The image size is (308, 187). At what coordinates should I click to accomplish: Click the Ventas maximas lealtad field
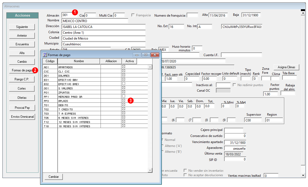pyautogui.click(x=271, y=176)
